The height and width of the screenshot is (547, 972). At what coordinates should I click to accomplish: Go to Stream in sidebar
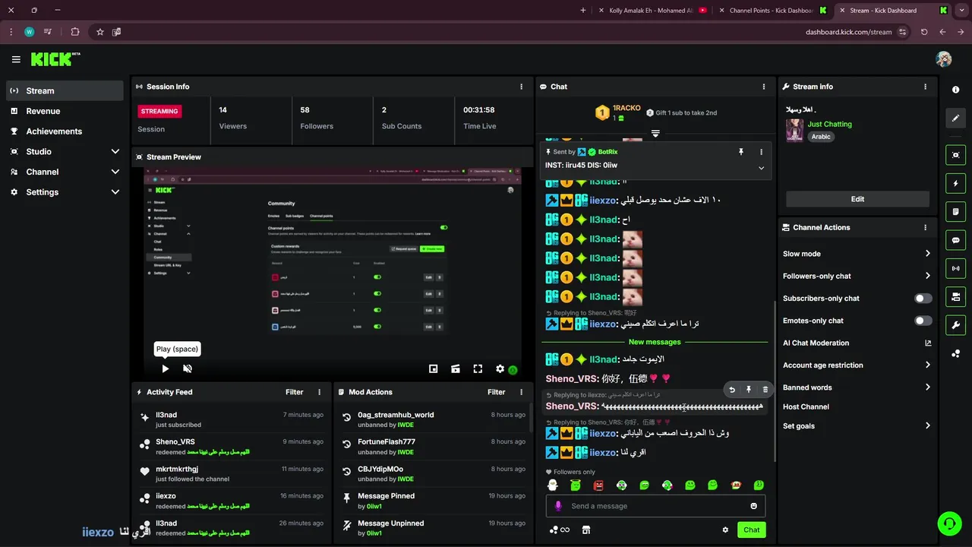pos(65,90)
